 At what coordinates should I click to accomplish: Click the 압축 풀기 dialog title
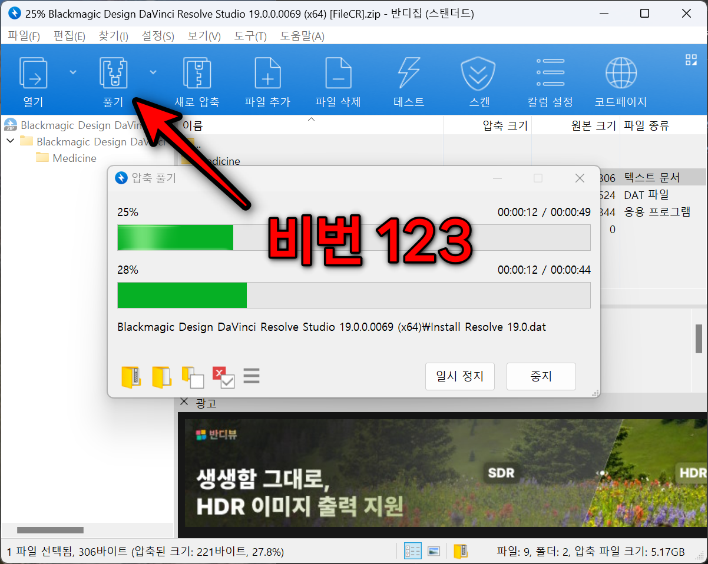click(x=153, y=178)
